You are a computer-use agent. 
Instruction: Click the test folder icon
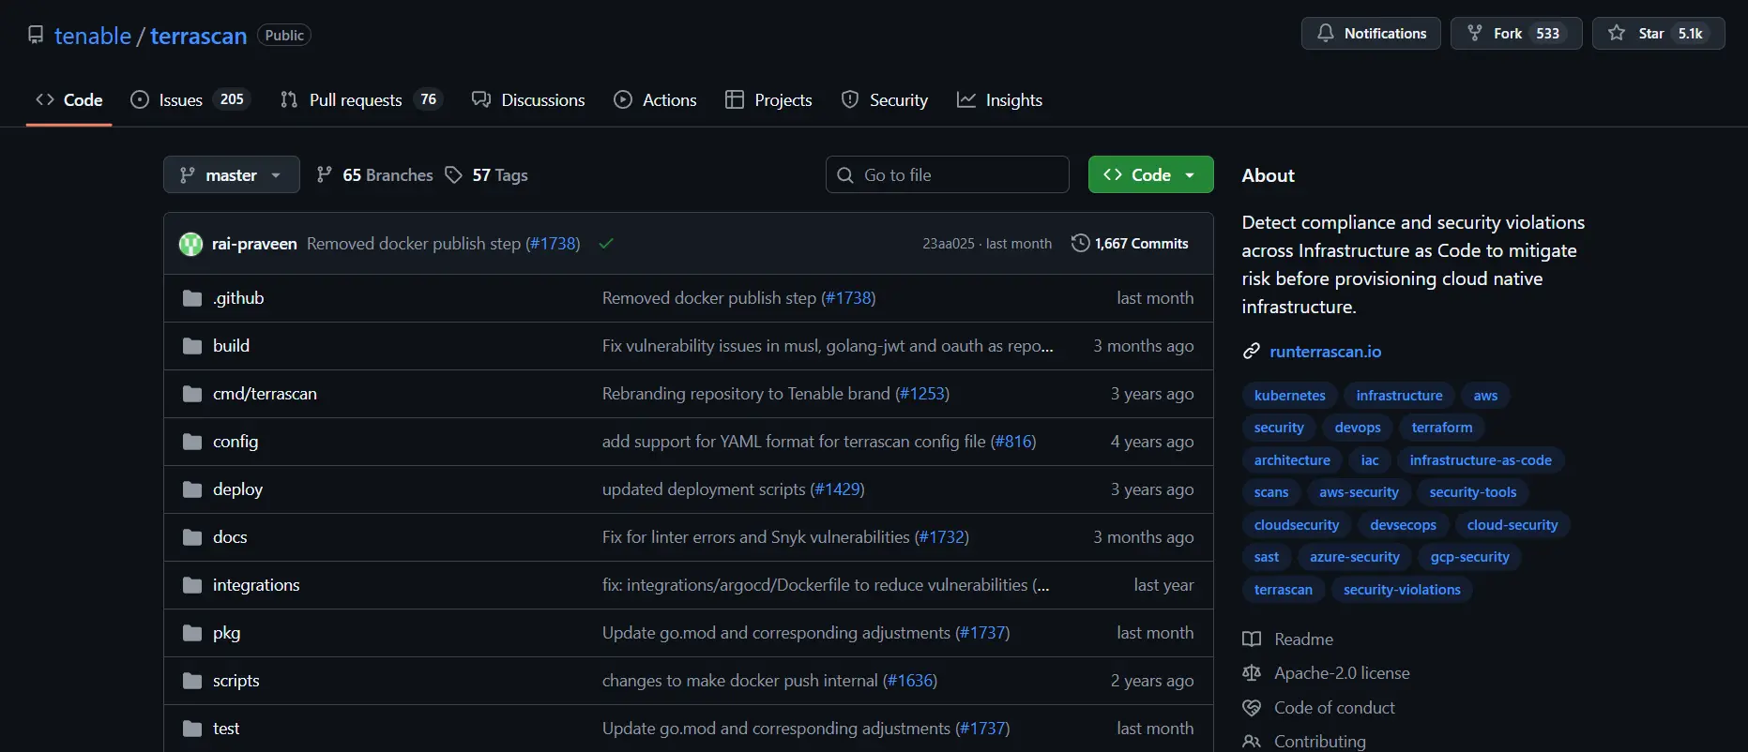[192, 729]
